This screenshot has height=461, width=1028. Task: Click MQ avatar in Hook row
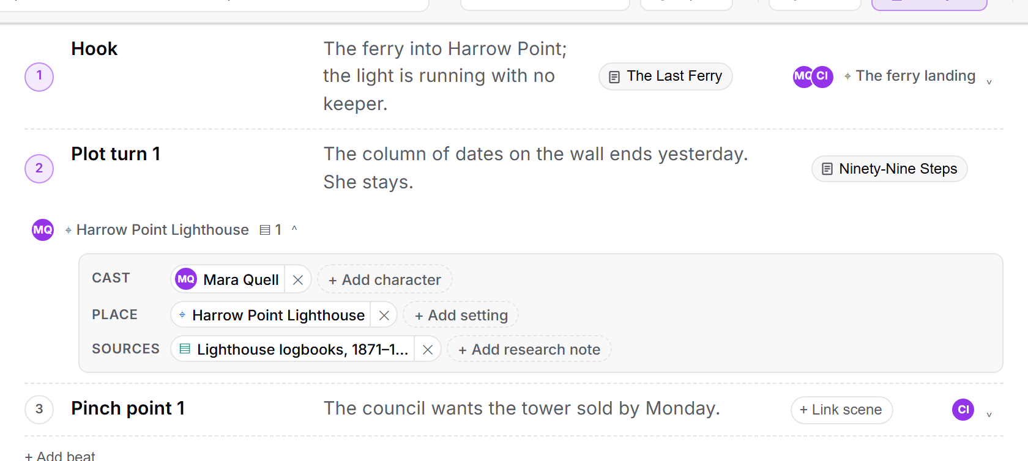[802, 76]
